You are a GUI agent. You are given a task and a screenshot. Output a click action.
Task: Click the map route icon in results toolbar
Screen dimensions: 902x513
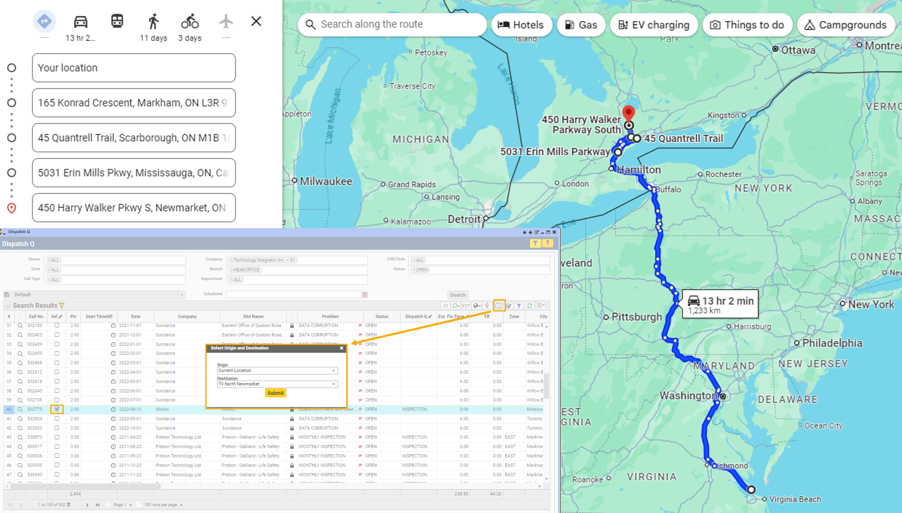click(x=499, y=306)
